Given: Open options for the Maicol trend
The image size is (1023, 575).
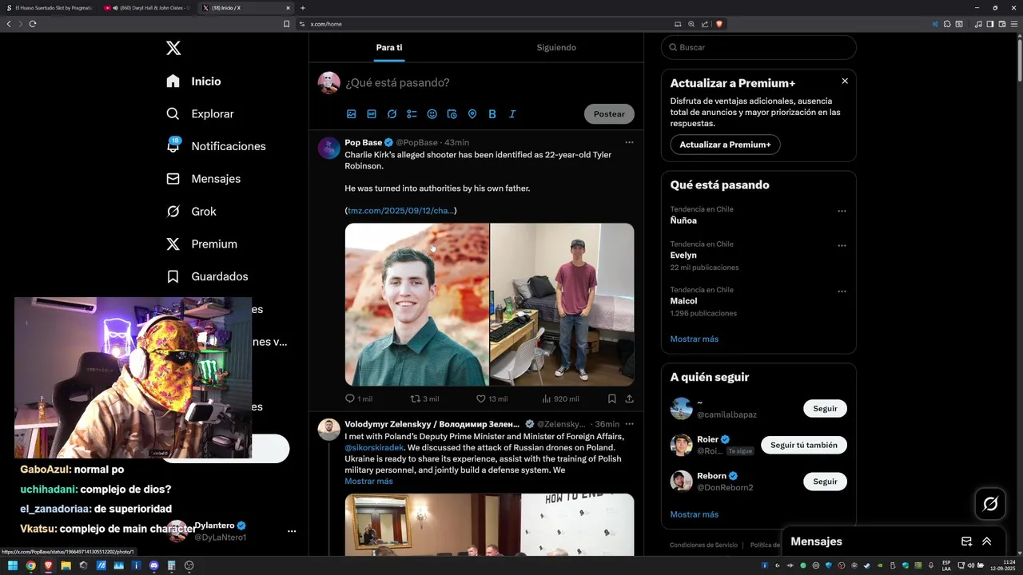Looking at the screenshot, I should click(x=842, y=291).
